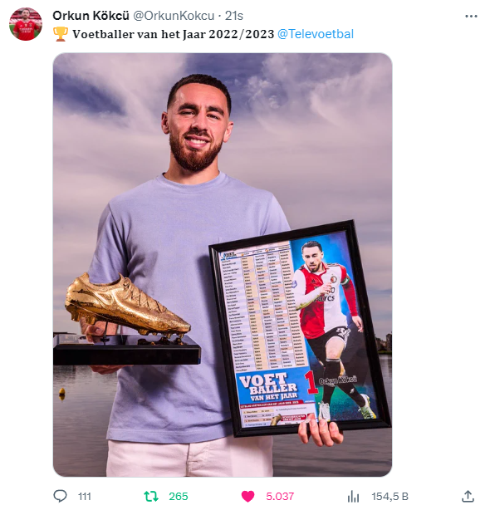490x510 pixels.
Task: Follow the @Televoetbal mention link
Action: point(316,34)
